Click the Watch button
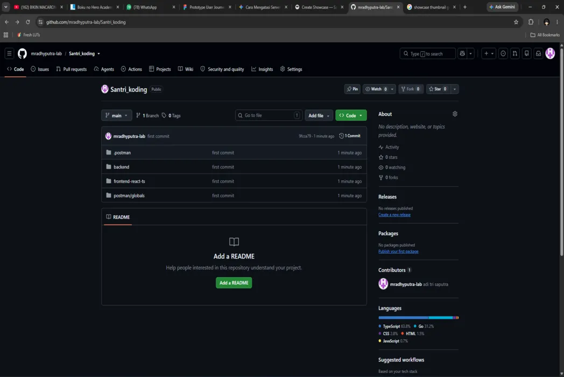 pos(376,89)
